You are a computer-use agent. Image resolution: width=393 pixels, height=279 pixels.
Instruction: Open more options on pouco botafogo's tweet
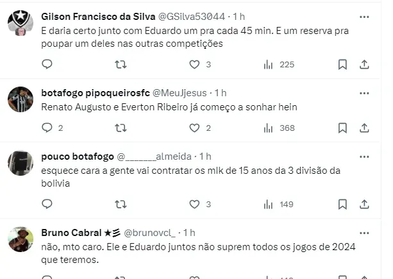(x=364, y=156)
